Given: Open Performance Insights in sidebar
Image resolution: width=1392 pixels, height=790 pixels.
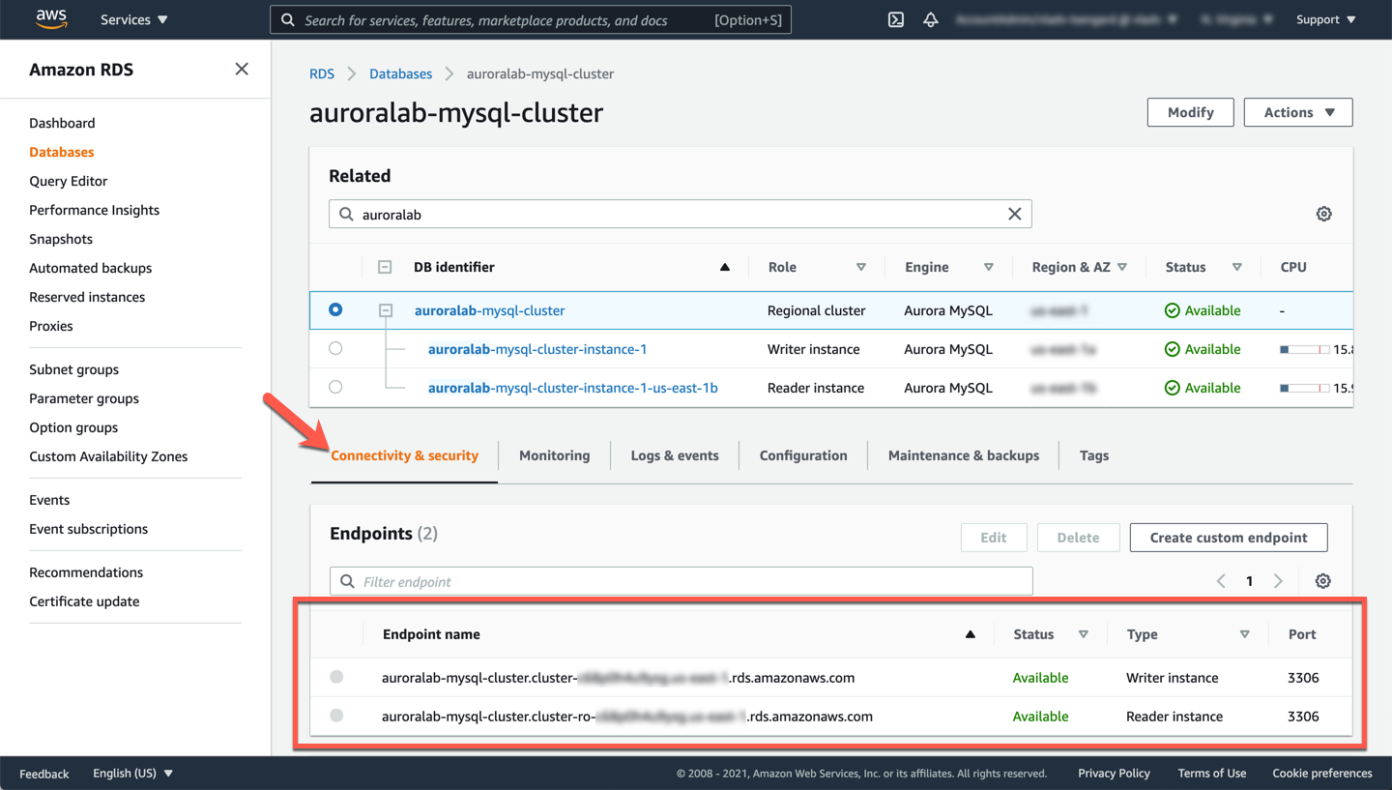Looking at the screenshot, I should 94,210.
